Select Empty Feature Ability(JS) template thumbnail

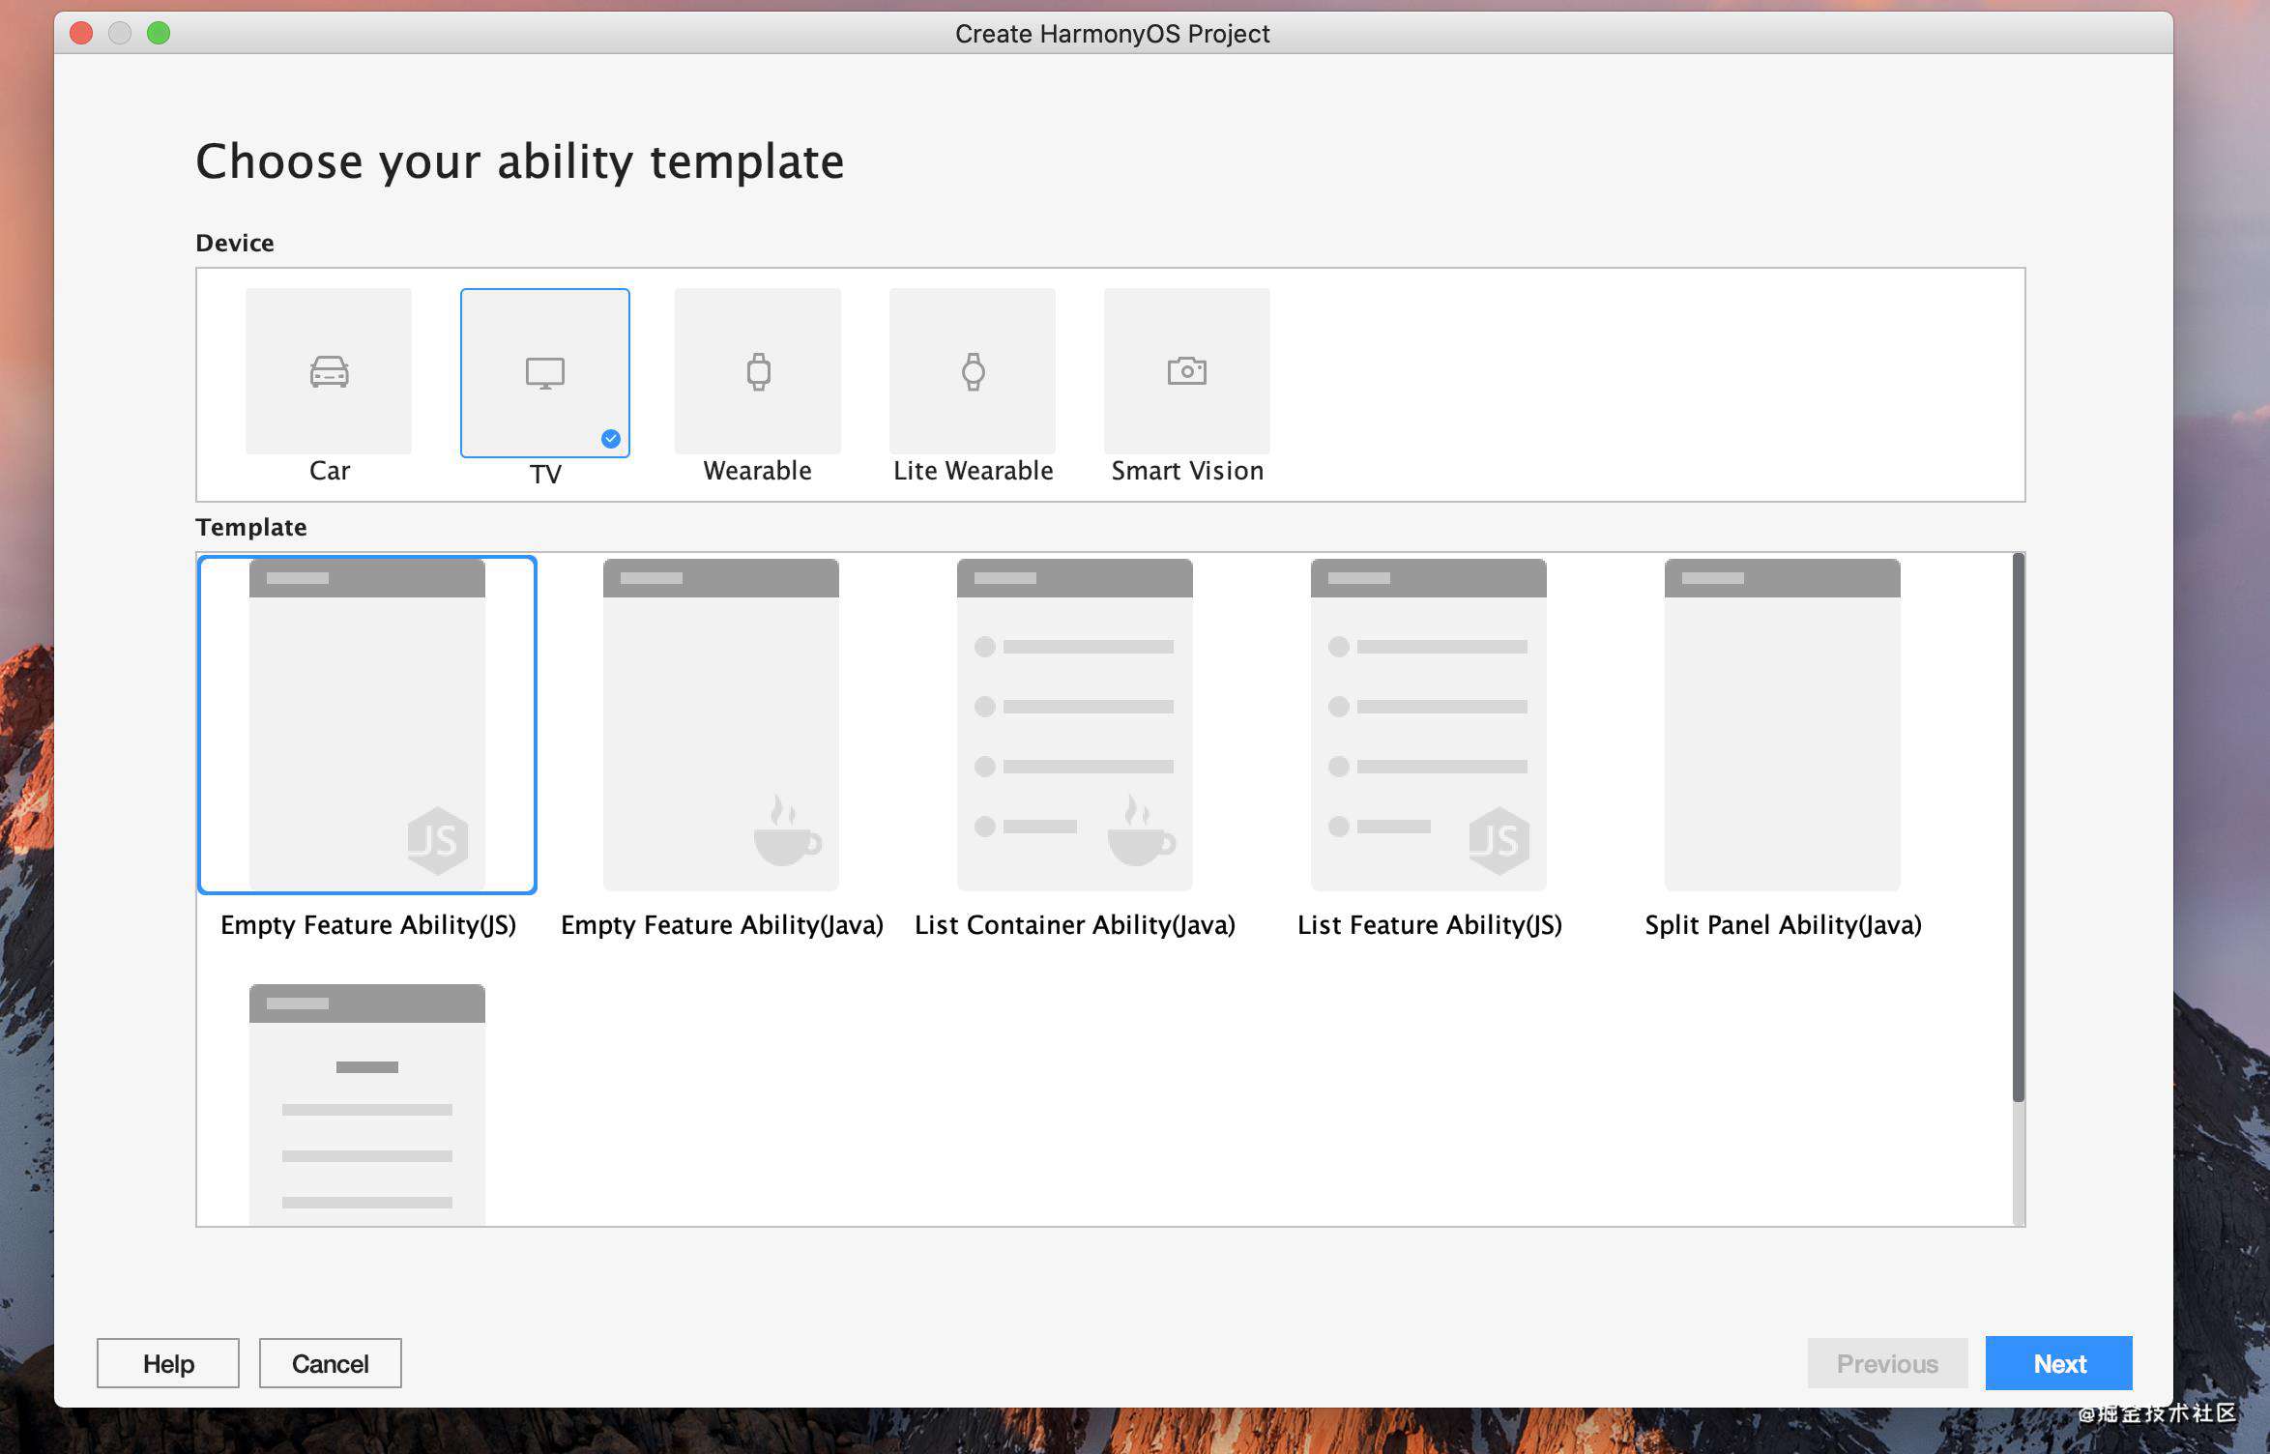point(367,724)
